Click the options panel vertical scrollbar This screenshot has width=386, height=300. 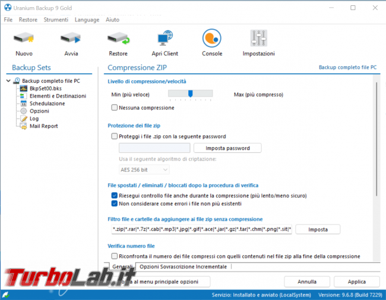tap(376, 139)
